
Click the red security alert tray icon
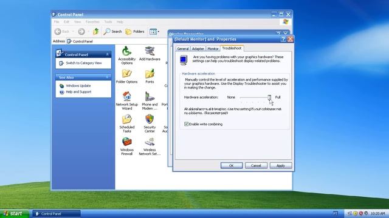click(360, 213)
